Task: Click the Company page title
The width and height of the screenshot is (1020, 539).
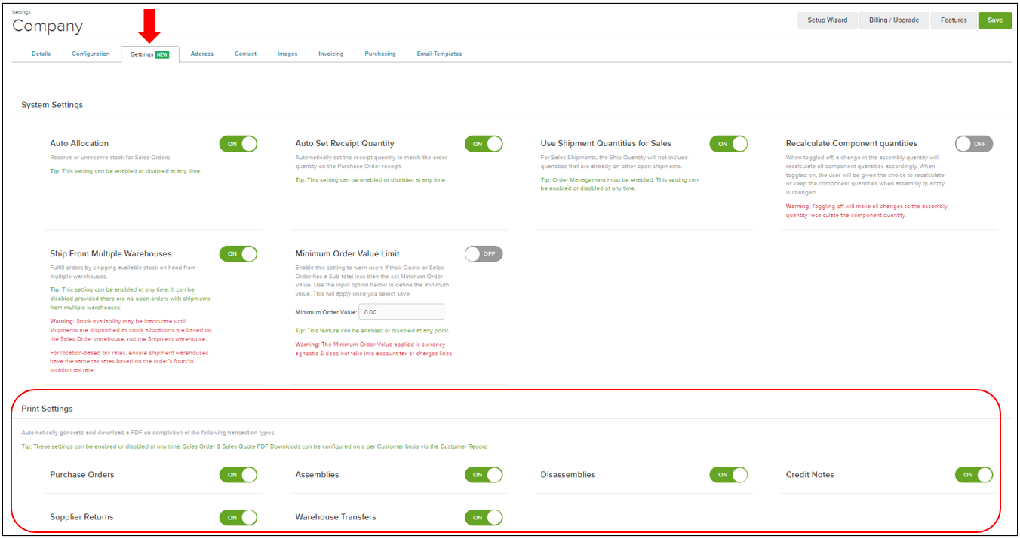Action: coord(48,26)
